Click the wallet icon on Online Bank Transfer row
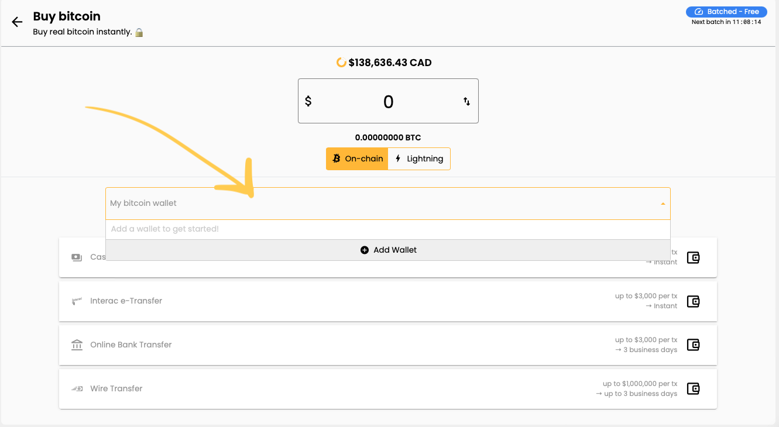The width and height of the screenshot is (779, 427). point(693,345)
